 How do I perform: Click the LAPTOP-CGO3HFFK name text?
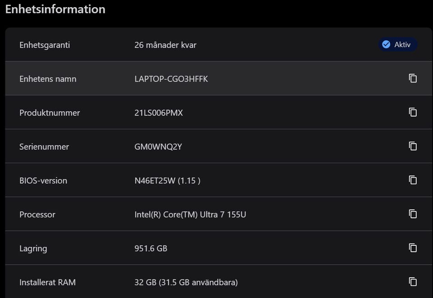(x=171, y=79)
